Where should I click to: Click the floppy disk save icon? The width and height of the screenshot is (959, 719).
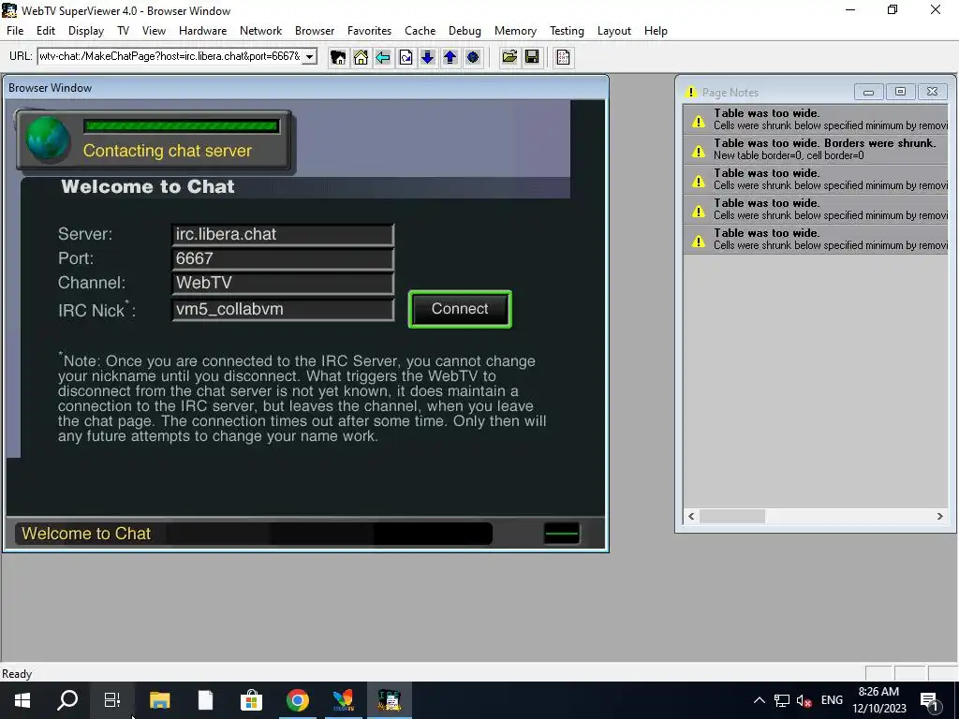[x=532, y=57]
